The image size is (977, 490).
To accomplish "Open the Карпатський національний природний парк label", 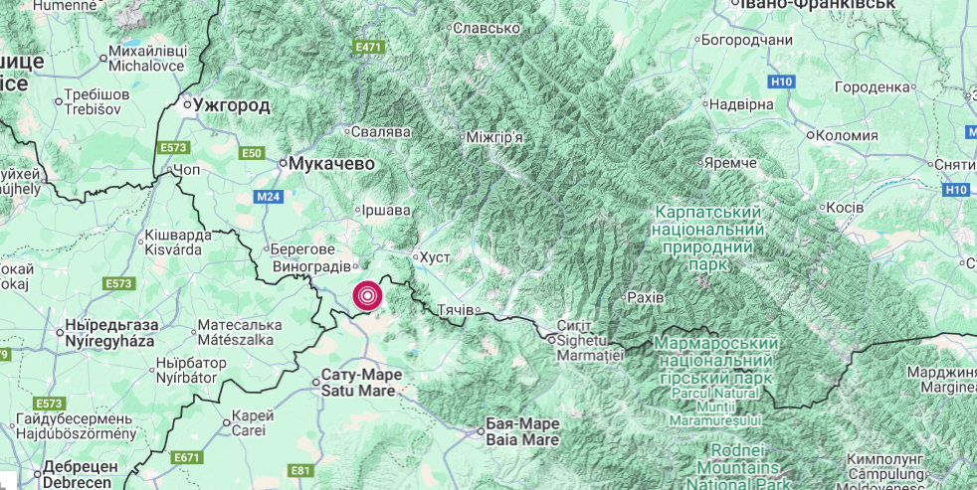I will (x=707, y=239).
